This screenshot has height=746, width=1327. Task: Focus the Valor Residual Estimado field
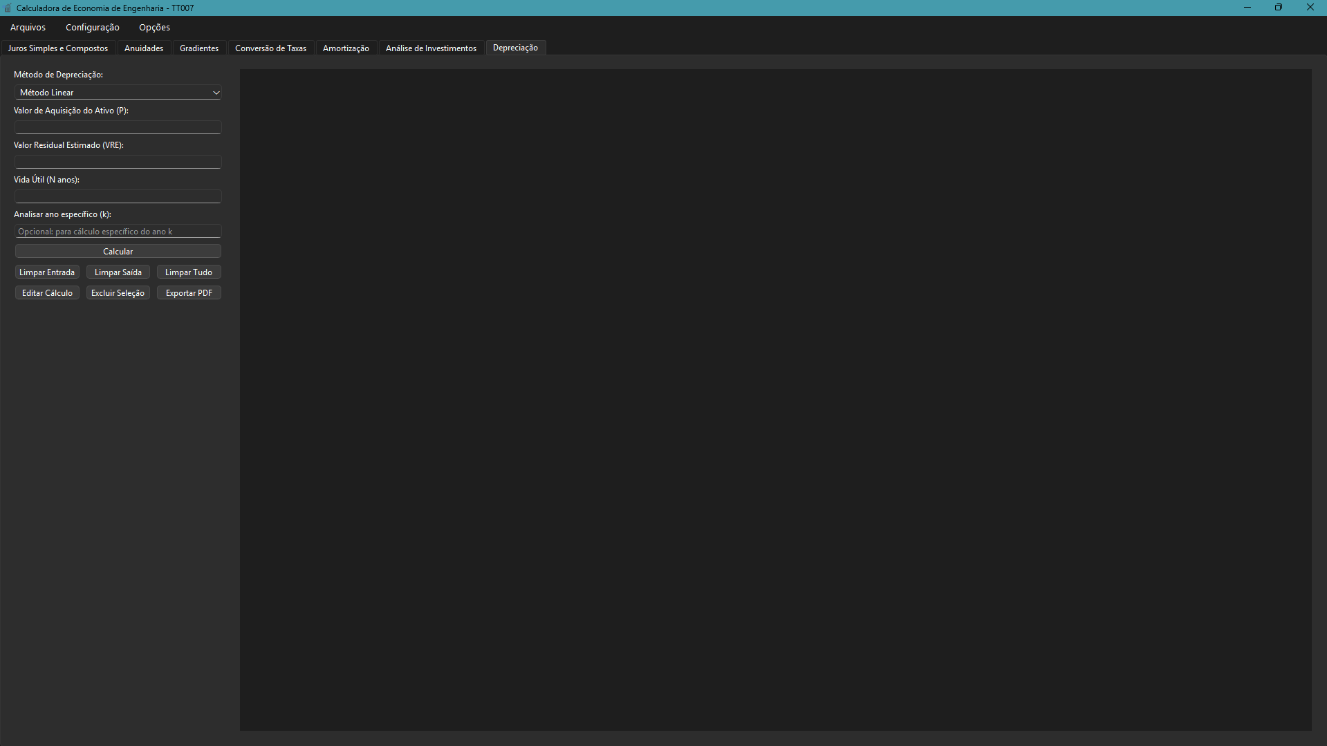click(x=118, y=162)
